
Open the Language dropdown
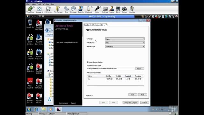pos(125,39)
